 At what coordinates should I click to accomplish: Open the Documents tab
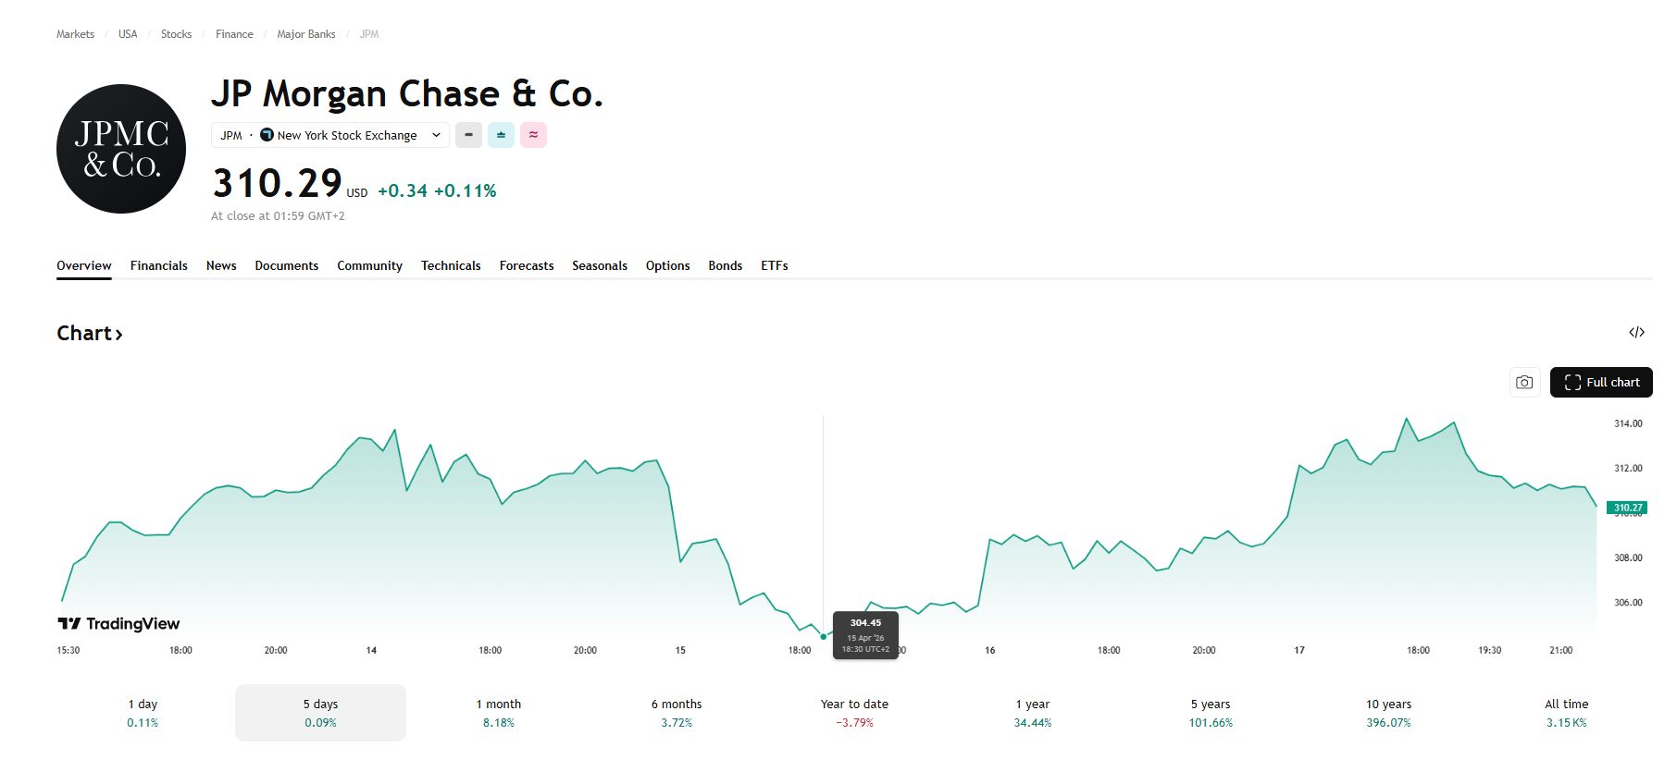pos(287,265)
